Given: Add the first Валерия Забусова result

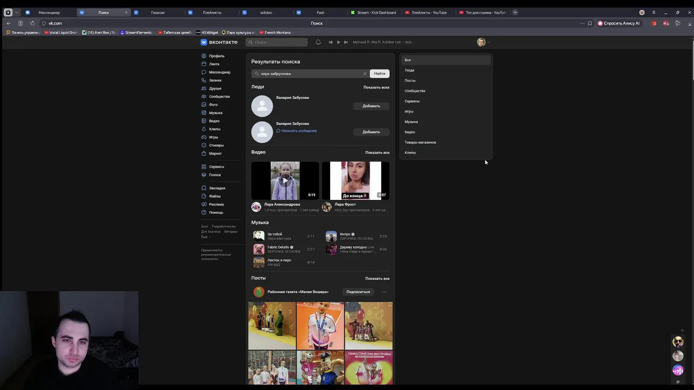Looking at the screenshot, I should pyautogui.click(x=371, y=106).
